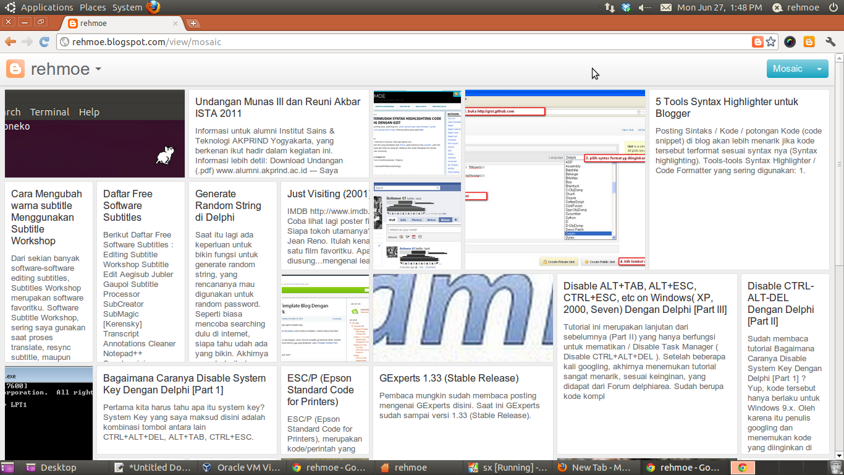Click the scrollbar up arrow
Image resolution: width=844 pixels, height=475 pixels.
tap(839, 58)
